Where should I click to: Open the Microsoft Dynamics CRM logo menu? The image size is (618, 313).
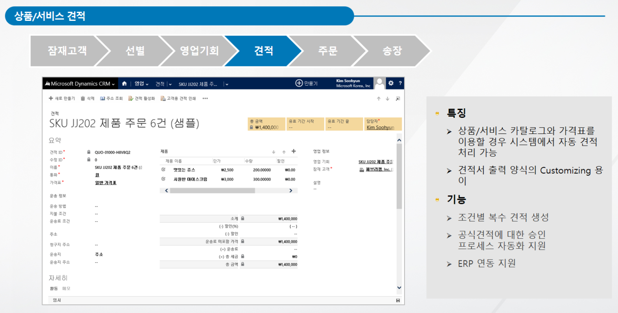(80, 84)
